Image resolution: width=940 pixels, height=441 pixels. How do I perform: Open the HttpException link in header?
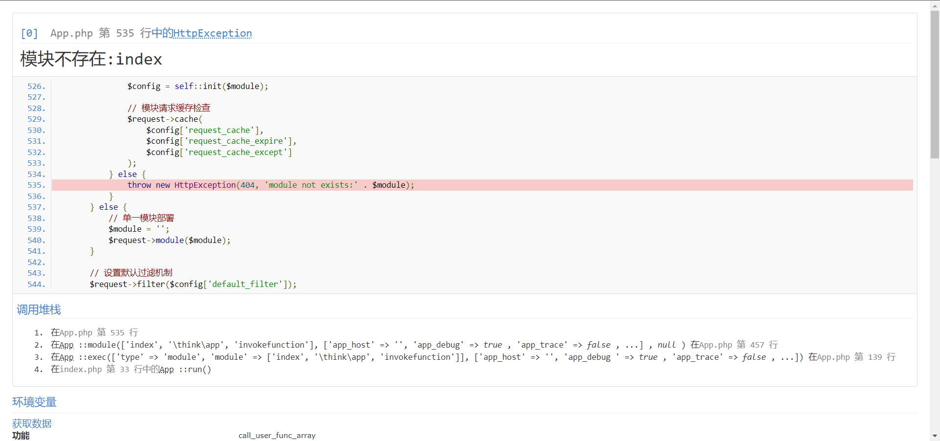[212, 33]
